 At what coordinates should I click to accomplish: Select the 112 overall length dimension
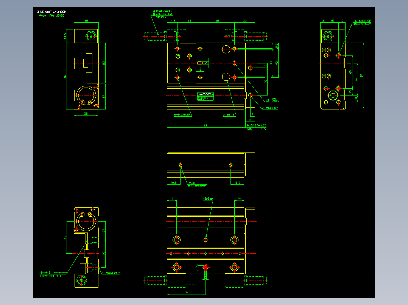(205, 125)
